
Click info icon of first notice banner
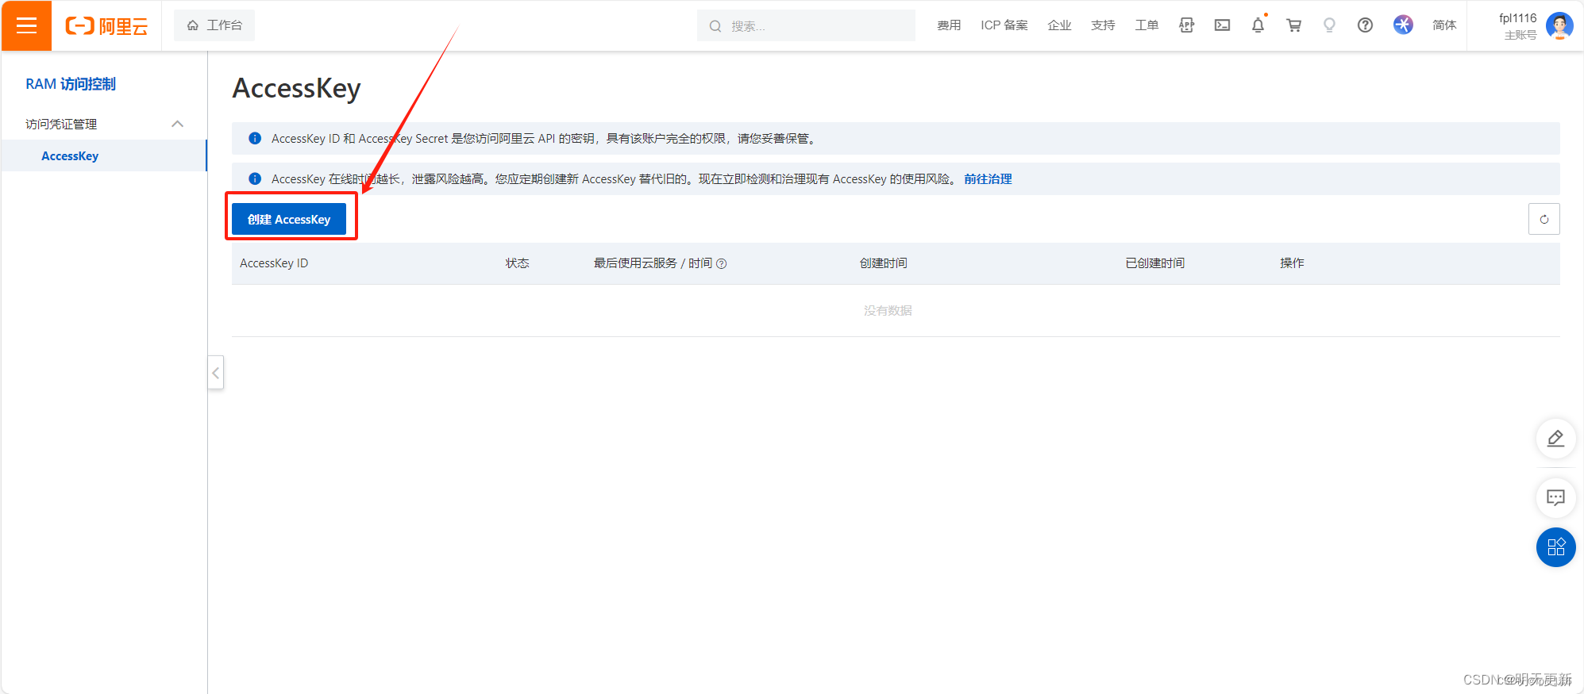tap(255, 139)
